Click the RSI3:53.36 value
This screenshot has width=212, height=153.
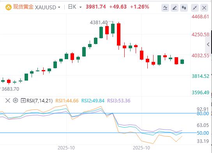click(x=119, y=101)
